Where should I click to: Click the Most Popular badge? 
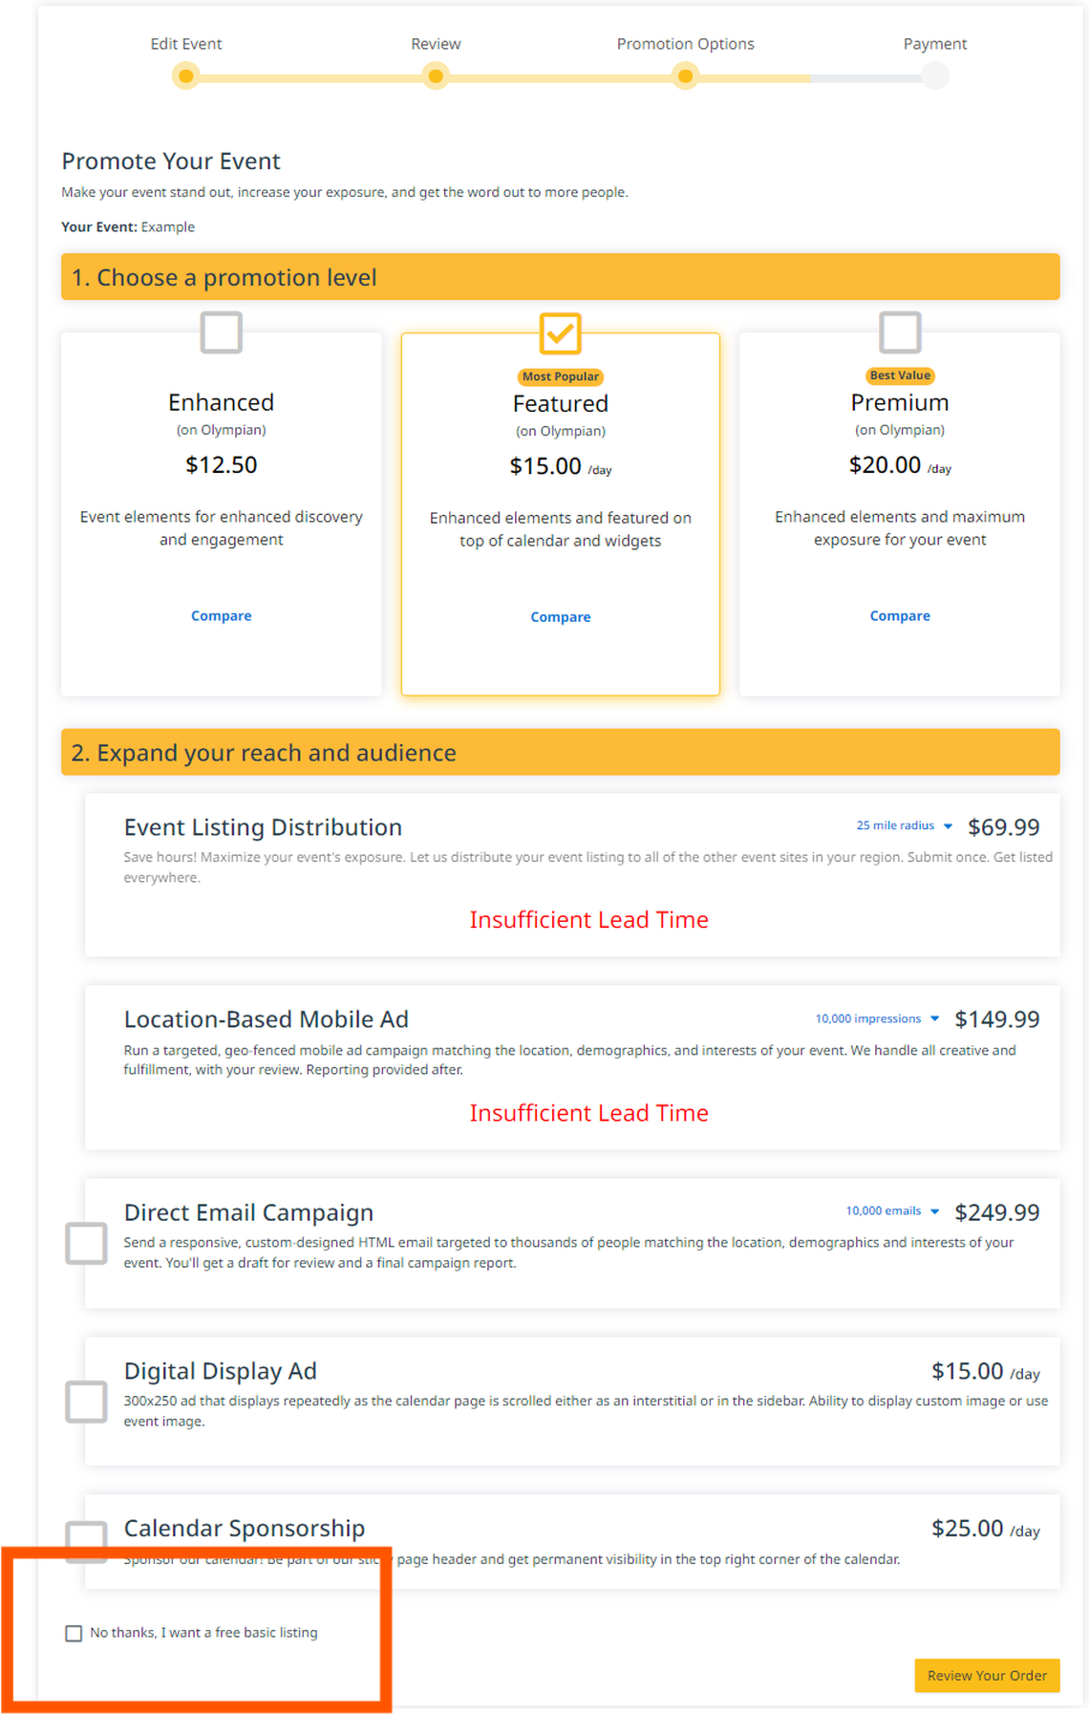point(561,376)
